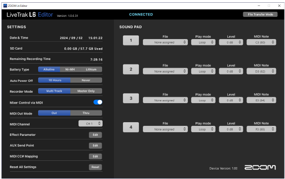Click the SOUND PAD heading

click(131, 27)
